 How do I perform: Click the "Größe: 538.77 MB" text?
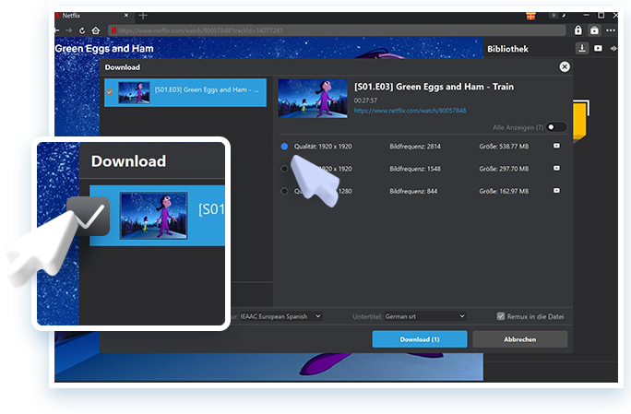coord(504,147)
